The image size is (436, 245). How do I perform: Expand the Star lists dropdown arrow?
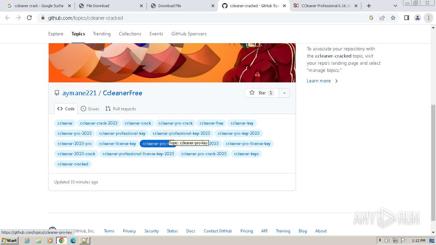(284, 93)
